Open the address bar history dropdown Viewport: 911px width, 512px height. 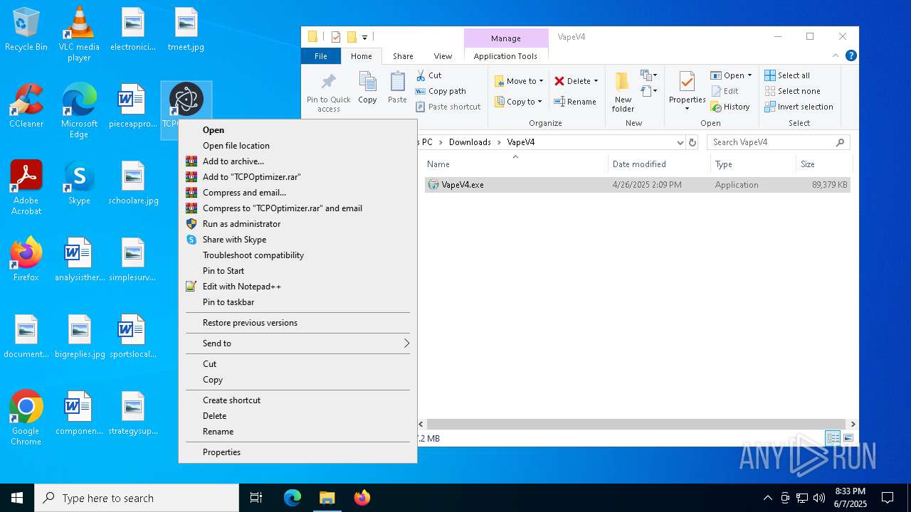pos(680,142)
